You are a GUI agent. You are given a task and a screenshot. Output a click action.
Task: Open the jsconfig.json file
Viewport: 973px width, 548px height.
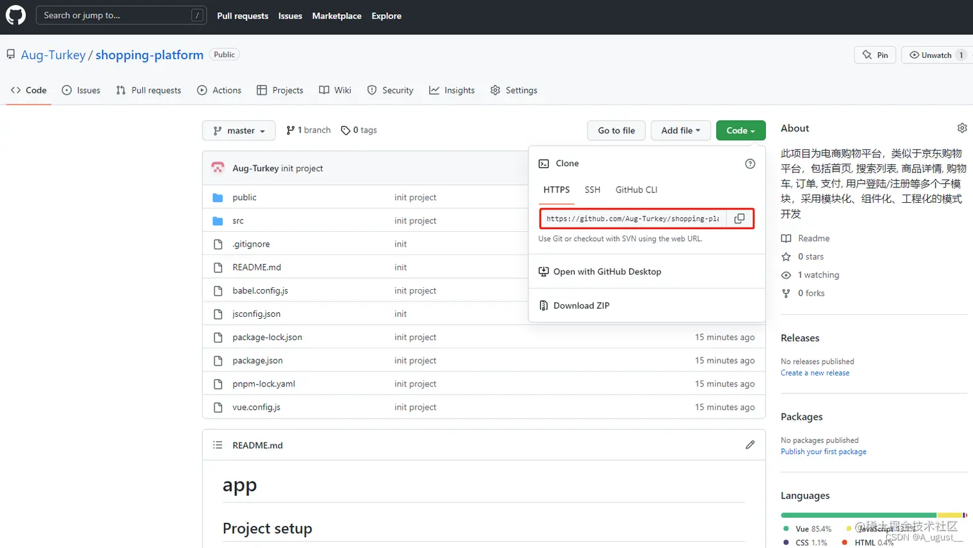click(256, 314)
